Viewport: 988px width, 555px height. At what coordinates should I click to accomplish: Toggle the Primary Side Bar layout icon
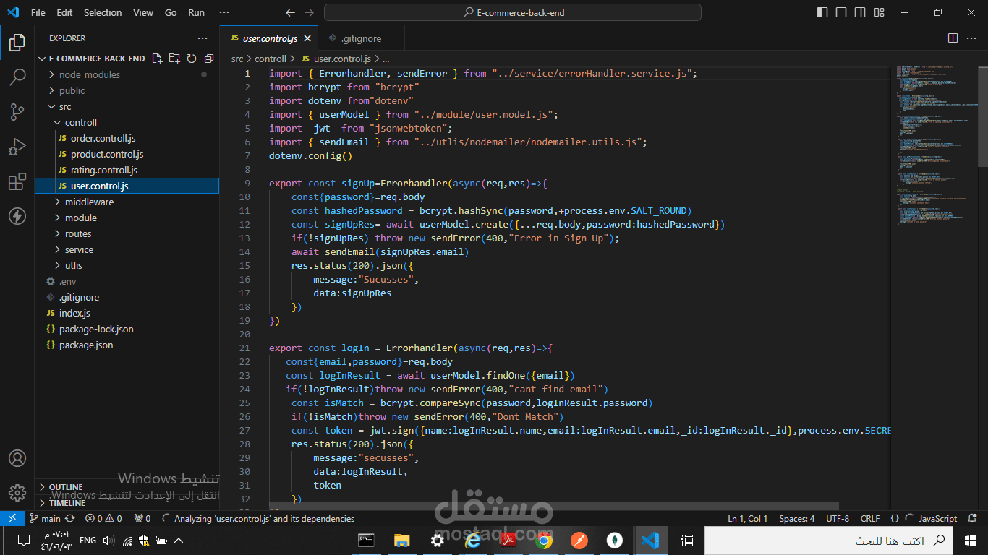point(822,12)
